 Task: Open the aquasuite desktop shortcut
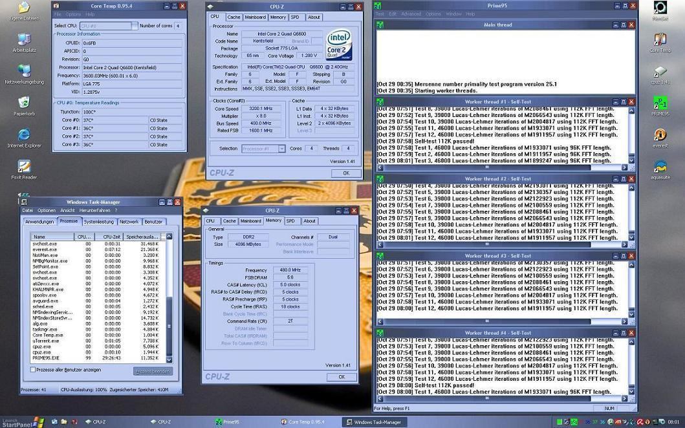(660, 168)
